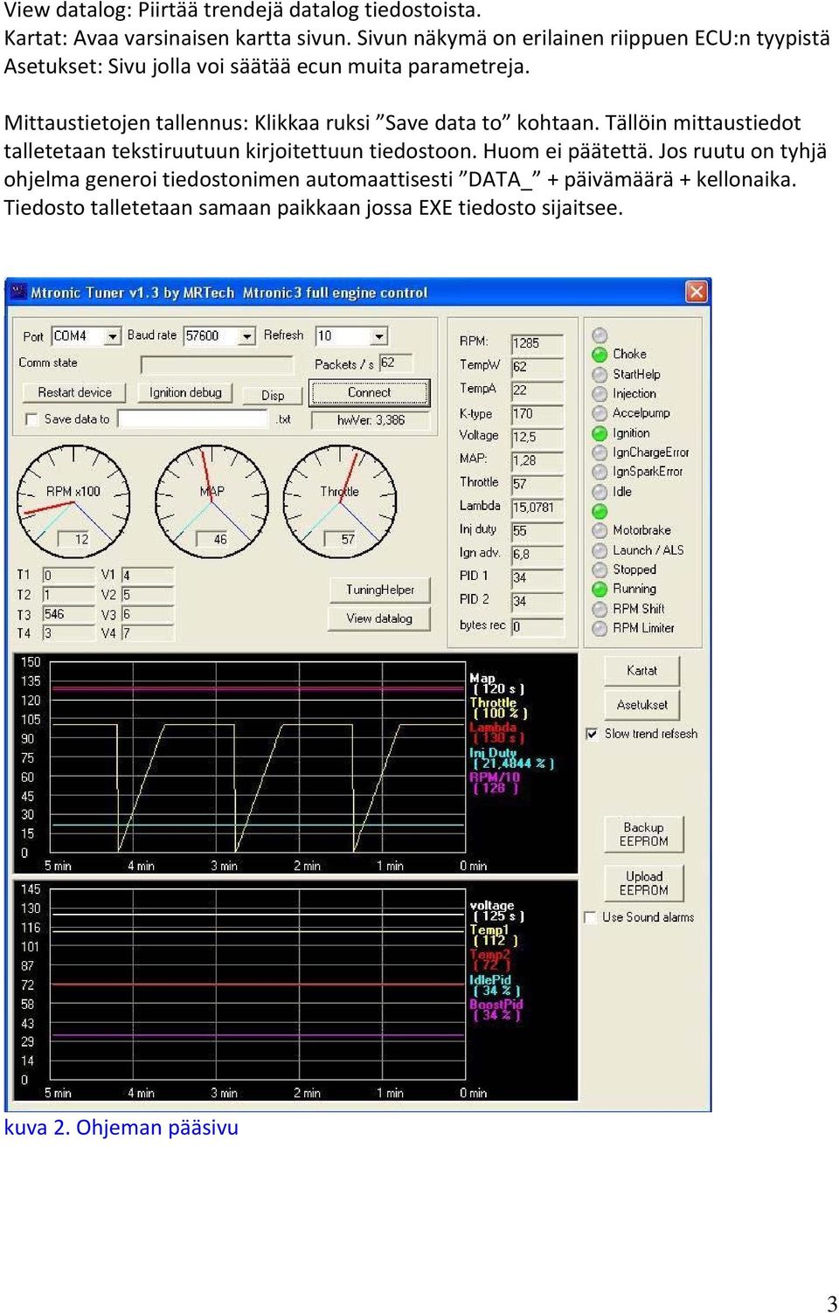
Task: Open the Port COM4 dropdown
Action: 113,336
